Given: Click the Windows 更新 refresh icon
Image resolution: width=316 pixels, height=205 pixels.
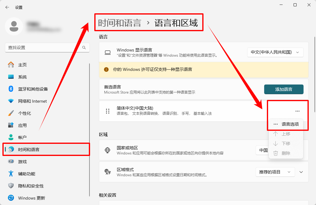Looking at the screenshot, I should click(x=11, y=198).
